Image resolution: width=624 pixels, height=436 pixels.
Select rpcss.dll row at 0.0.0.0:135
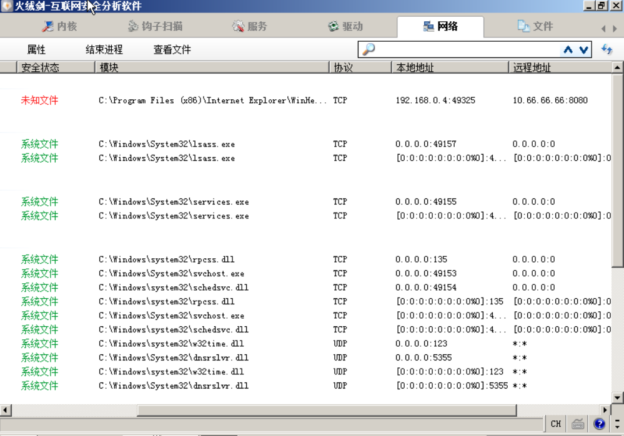[x=305, y=259]
